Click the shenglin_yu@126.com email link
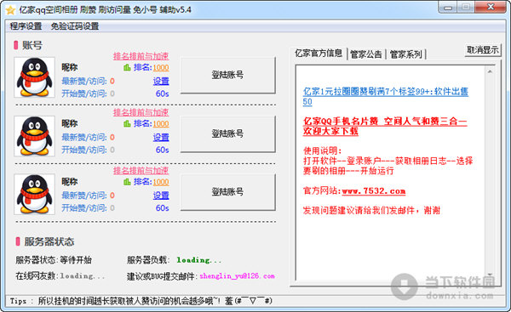 (238, 276)
